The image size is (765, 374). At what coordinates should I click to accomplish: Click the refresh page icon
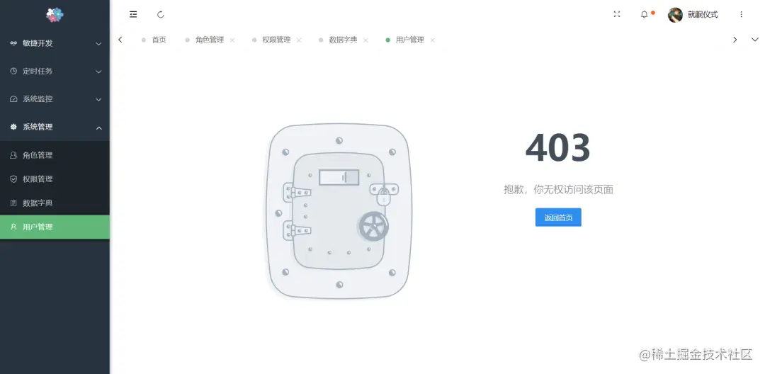coord(161,15)
